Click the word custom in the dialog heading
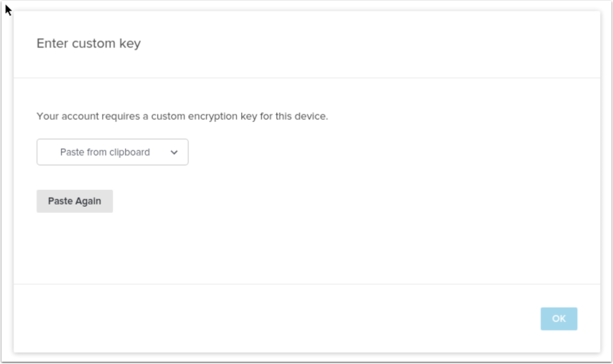This screenshot has height=364, width=613. (93, 43)
